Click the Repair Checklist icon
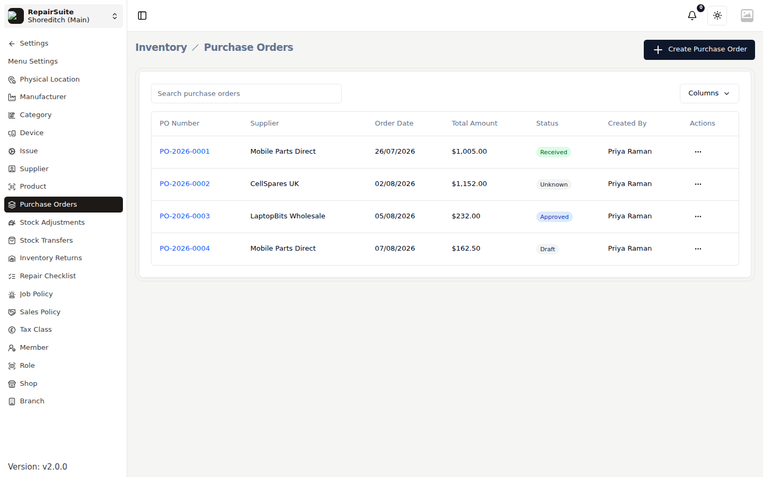The width and height of the screenshot is (763, 477). (x=12, y=276)
